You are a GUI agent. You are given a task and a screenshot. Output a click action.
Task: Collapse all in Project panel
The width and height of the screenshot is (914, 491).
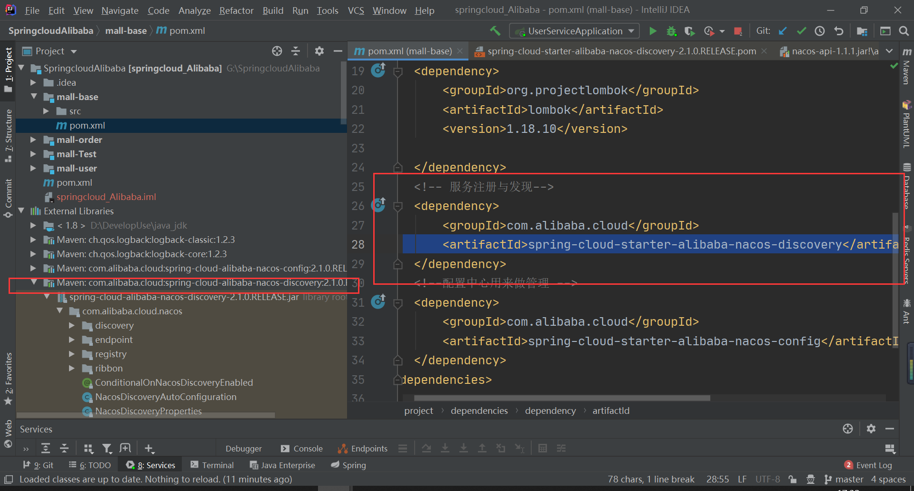[296, 51]
